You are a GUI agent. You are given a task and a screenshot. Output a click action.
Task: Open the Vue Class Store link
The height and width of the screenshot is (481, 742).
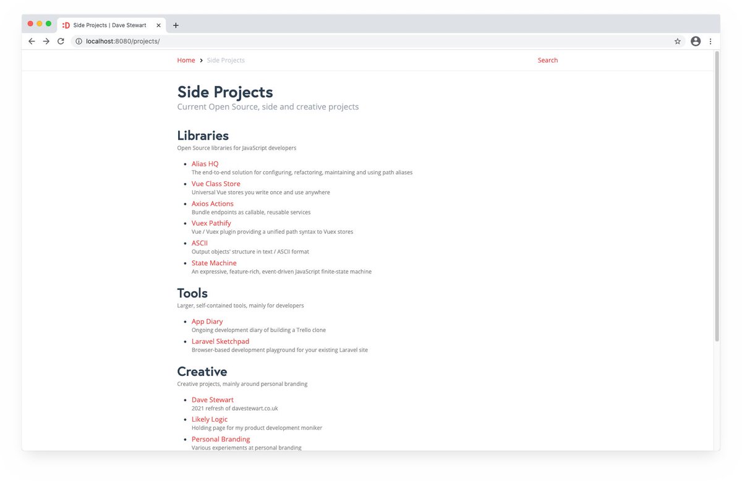click(x=216, y=184)
